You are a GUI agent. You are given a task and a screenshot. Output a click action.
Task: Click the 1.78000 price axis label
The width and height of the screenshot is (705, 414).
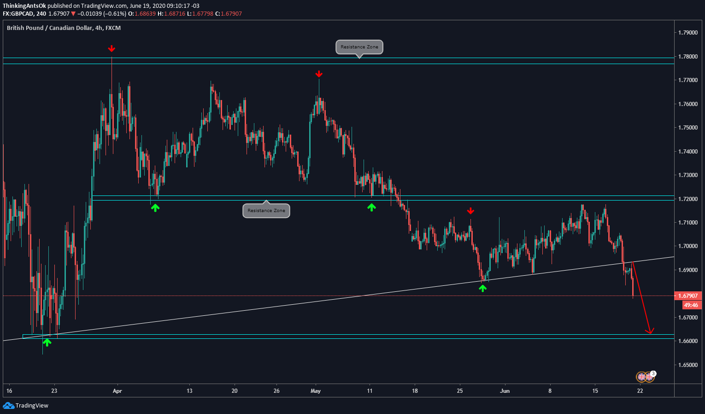[687, 57]
